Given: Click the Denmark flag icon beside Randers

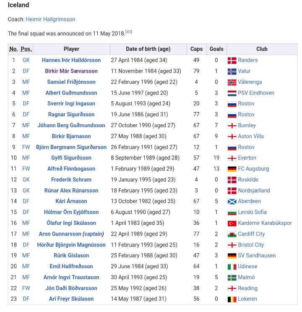Looking at the screenshot, I should point(232,60).
